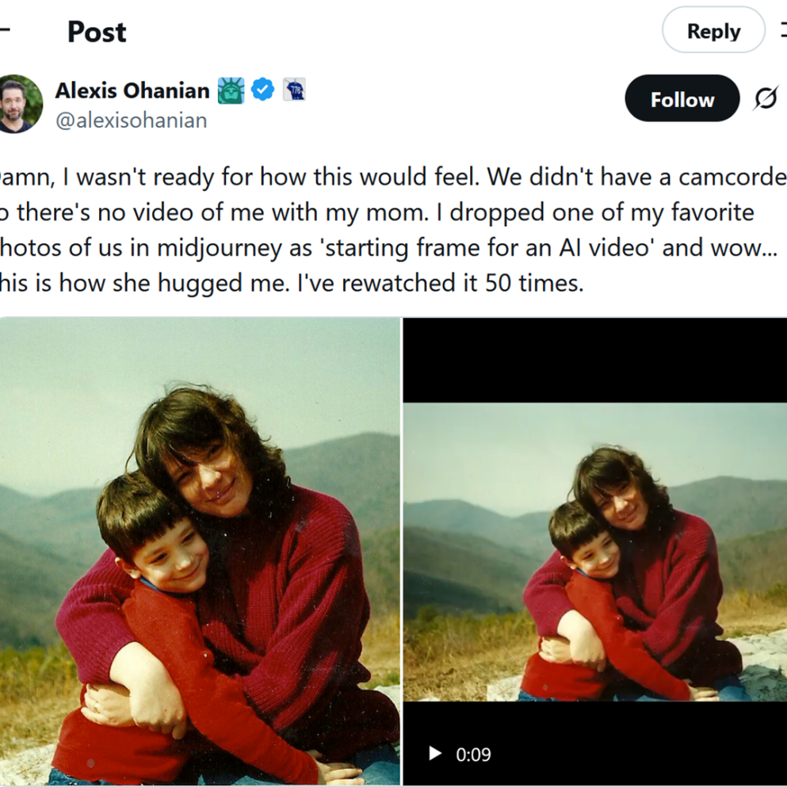Click the black letterbox bar above video
This screenshot has width=787, height=787.
pos(594,361)
